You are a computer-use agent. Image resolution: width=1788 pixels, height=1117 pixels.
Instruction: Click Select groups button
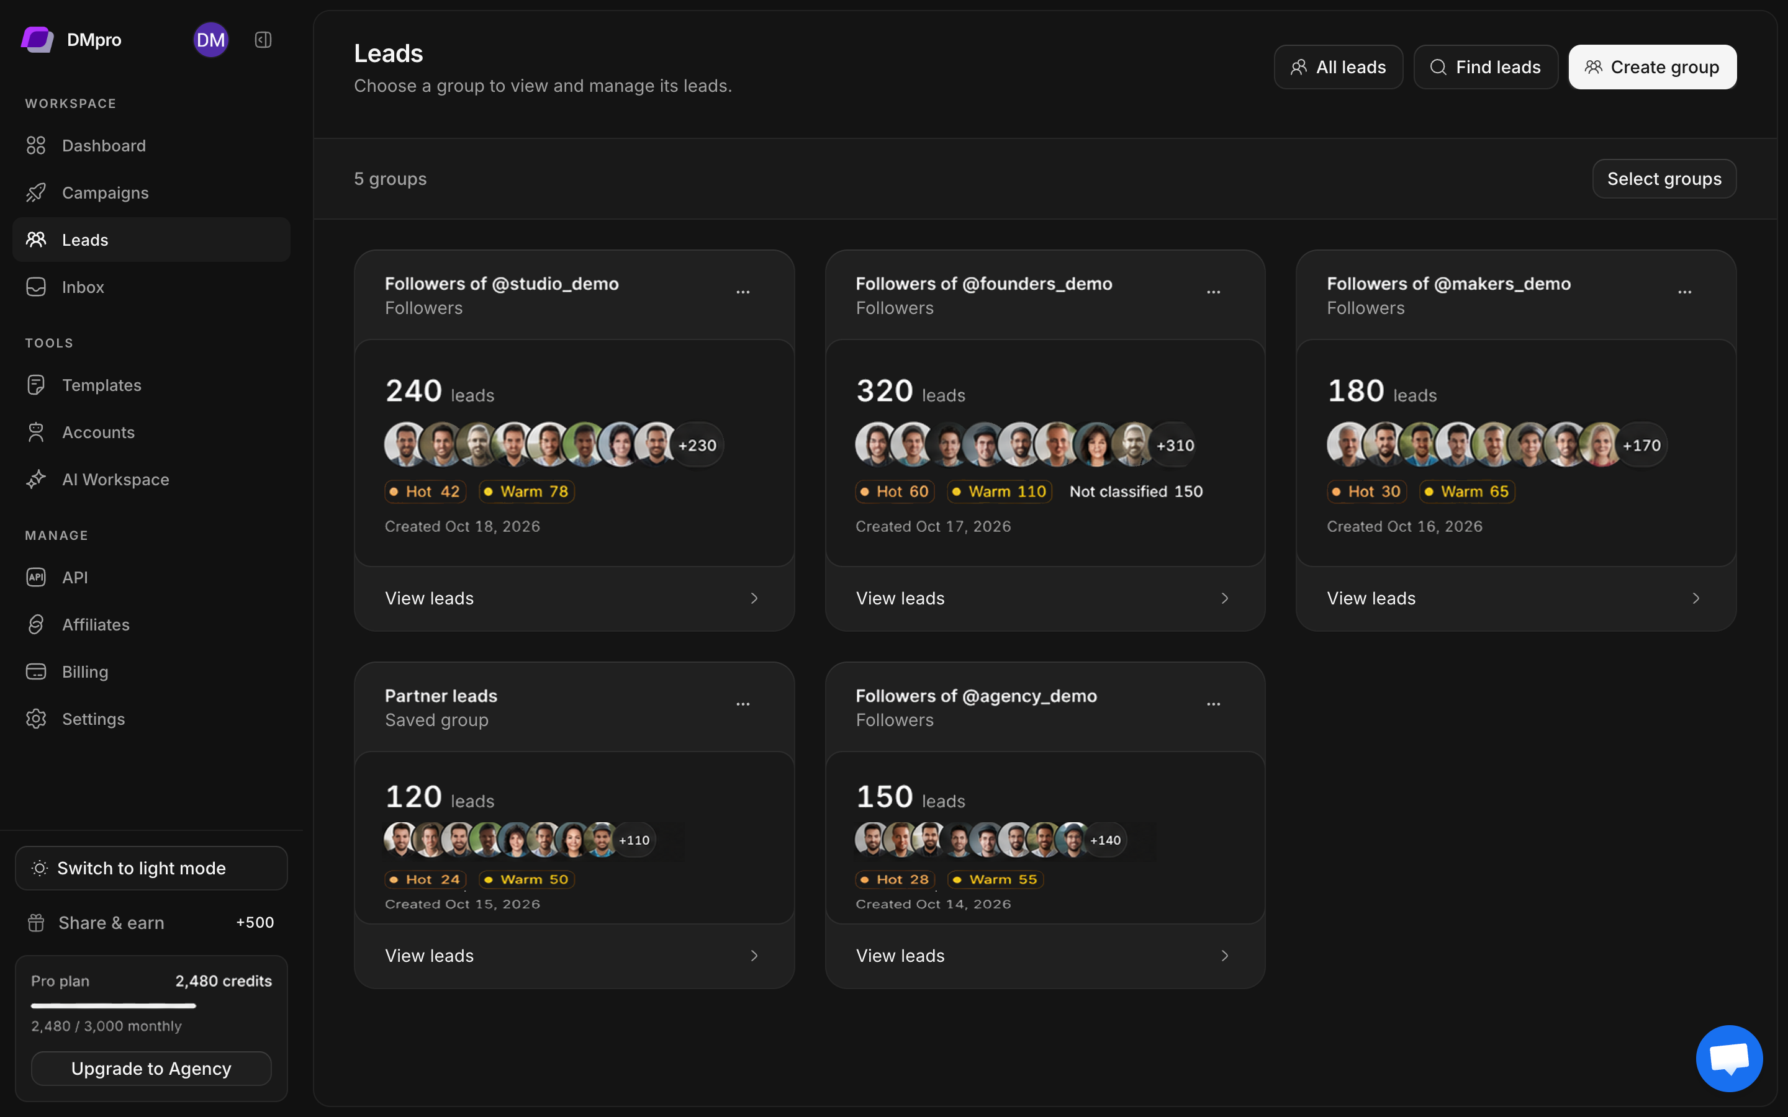coord(1664,179)
